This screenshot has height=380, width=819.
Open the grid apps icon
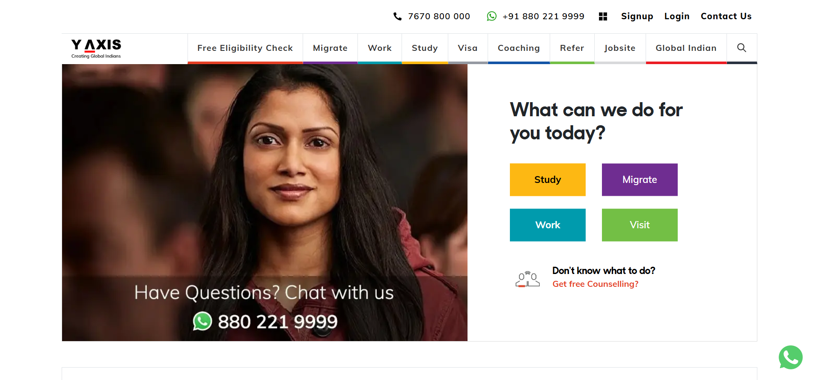pyautogui.click(x=603, y=16)
